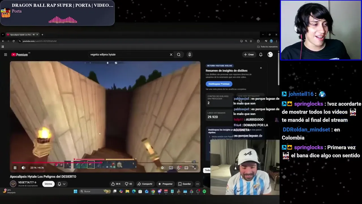Click springlocks username in chat
362x204 pixels.
(309, 104)
